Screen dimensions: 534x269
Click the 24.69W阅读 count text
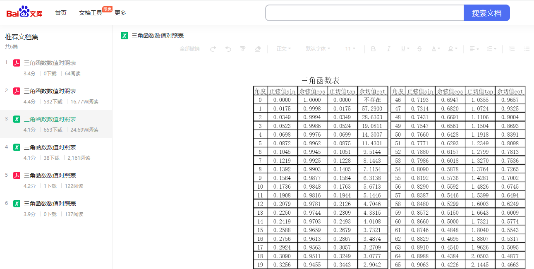click(84, 130)
